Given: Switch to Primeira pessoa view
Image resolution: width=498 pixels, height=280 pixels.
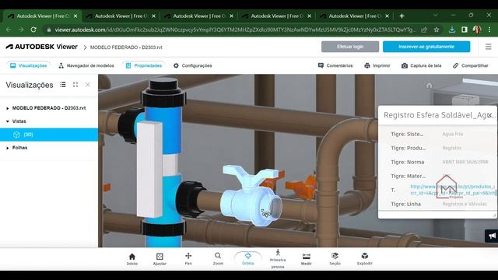Looking at the screenshot, I should 278,259.
